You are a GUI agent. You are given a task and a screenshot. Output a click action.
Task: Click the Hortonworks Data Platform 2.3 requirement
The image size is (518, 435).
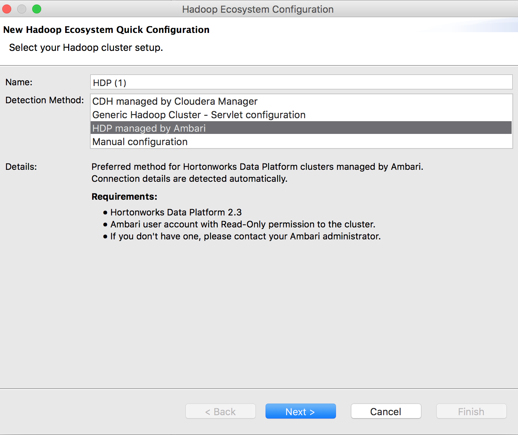pos(176,212)
